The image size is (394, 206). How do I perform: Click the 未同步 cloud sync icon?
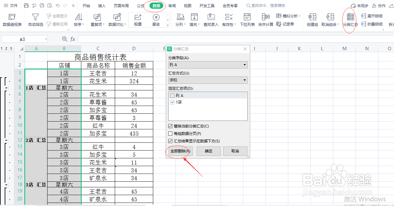tap(353, 6)
